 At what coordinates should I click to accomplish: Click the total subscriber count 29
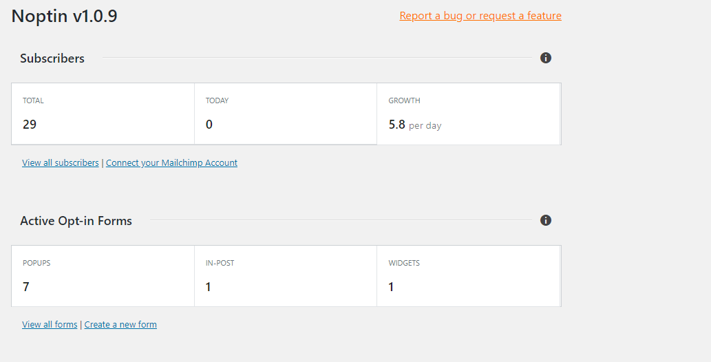[30, 125]
